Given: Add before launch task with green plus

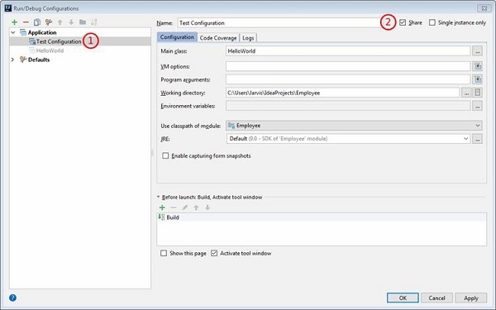Looking at the screenshot, I should tap(162, 207).
